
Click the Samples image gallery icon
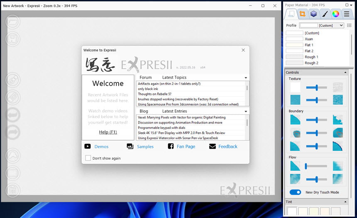pyautogui.click(x=130, y=146)
